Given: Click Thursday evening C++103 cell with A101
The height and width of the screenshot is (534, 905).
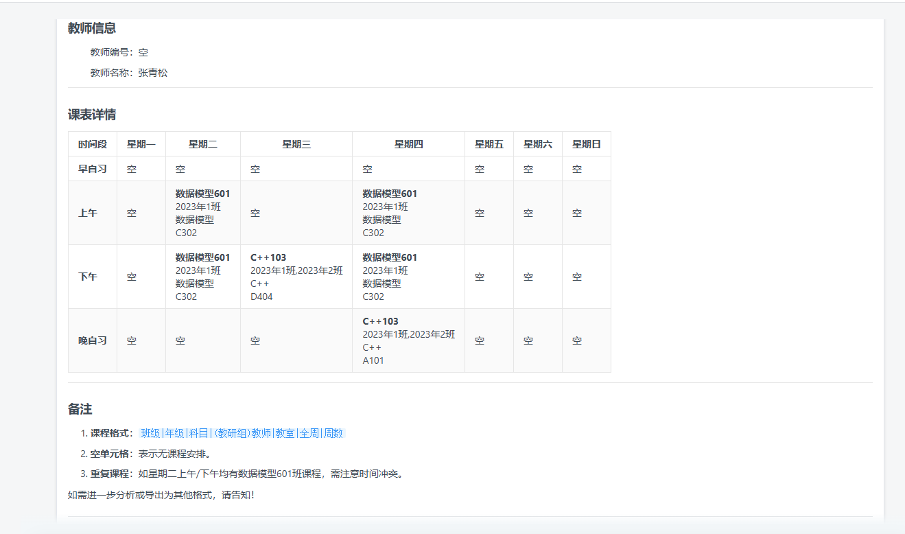Looking at the screenshot, I should (408, 340).
